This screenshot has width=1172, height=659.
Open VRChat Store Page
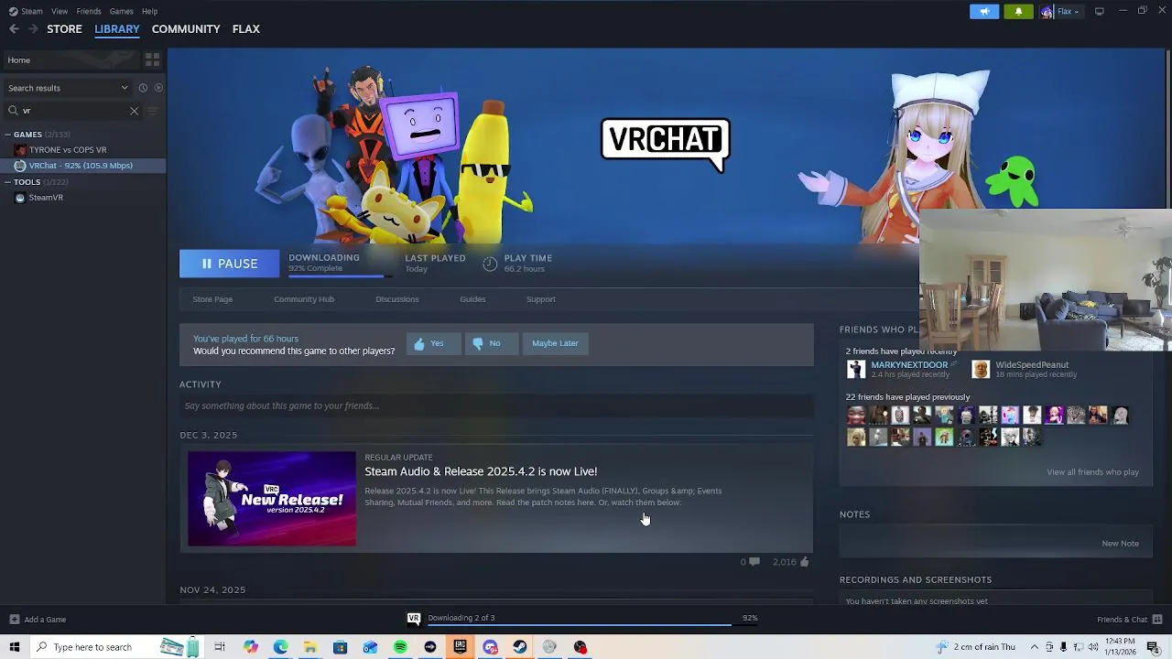[x=212, y=299]
